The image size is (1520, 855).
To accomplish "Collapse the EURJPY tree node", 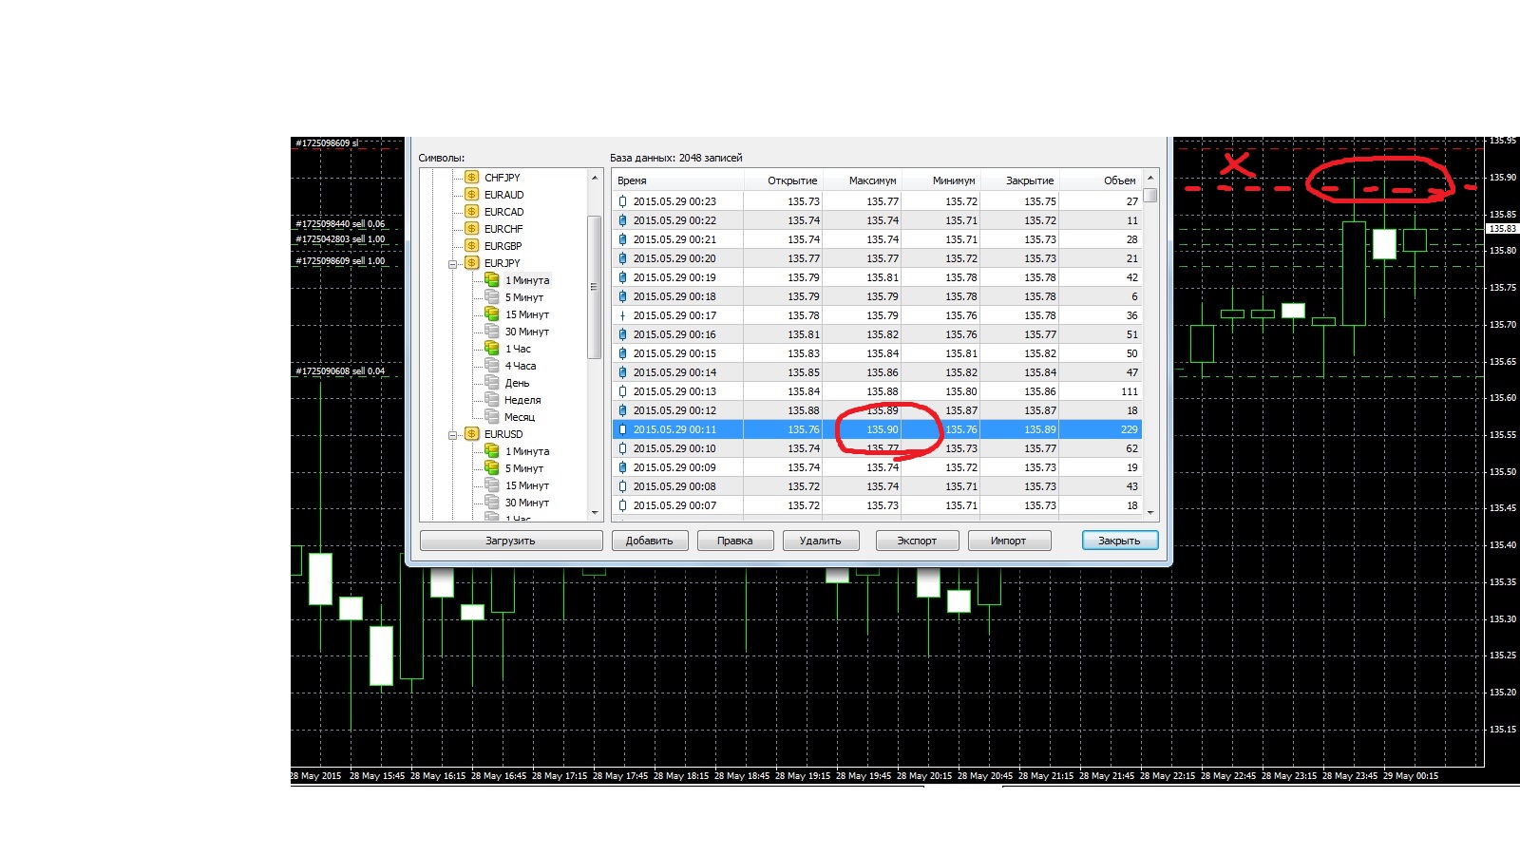I will pos(453,264).
